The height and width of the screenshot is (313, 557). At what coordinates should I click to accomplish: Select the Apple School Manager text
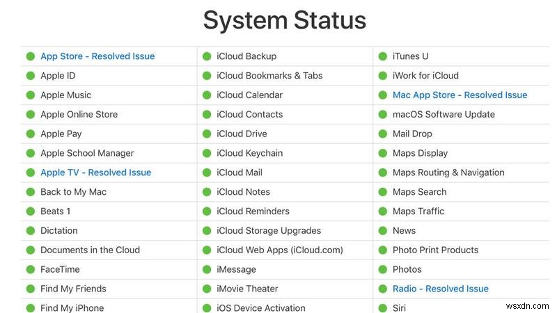pyautogui.click(x=87, y=153)
